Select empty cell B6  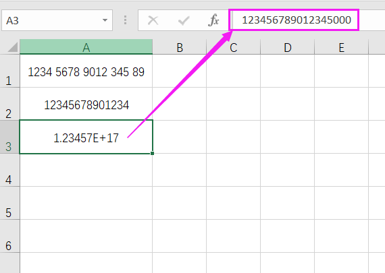[180, 236]
